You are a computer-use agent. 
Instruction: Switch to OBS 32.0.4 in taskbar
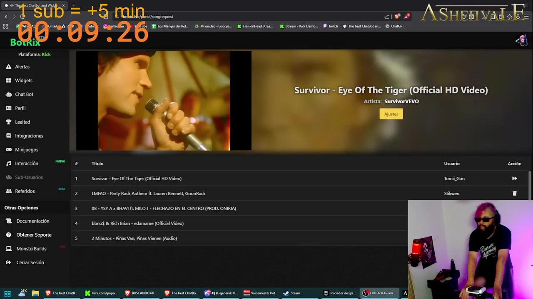click(x=379, y=293)
